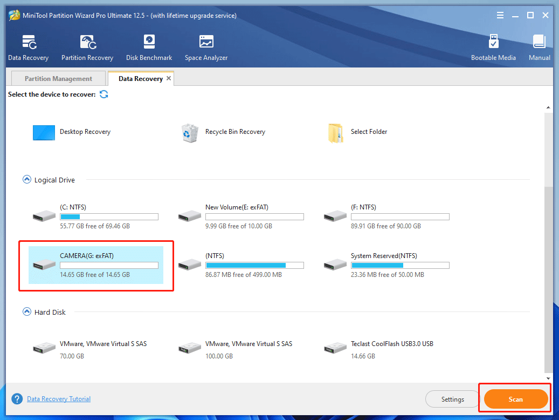Switch to the Partition Management tab
Screen dimensions: 559x420
tap(58, 79)
